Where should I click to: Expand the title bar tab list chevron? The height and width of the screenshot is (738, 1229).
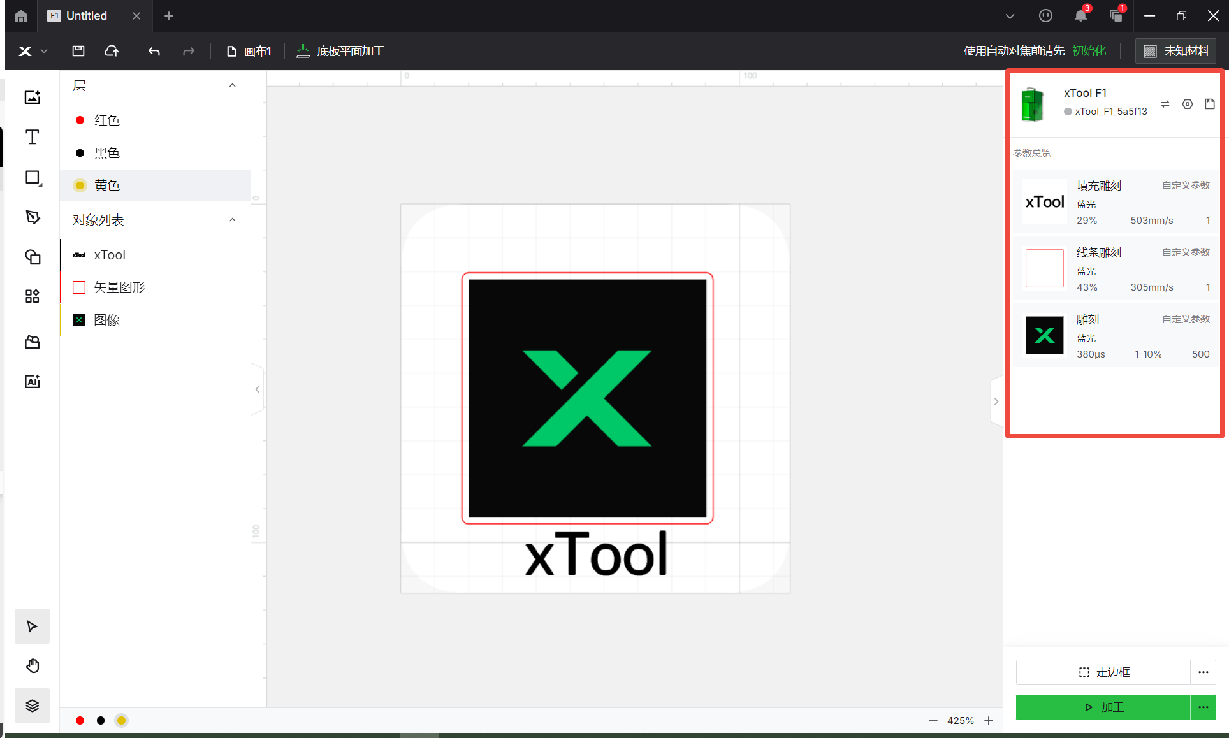point(1010,16)
